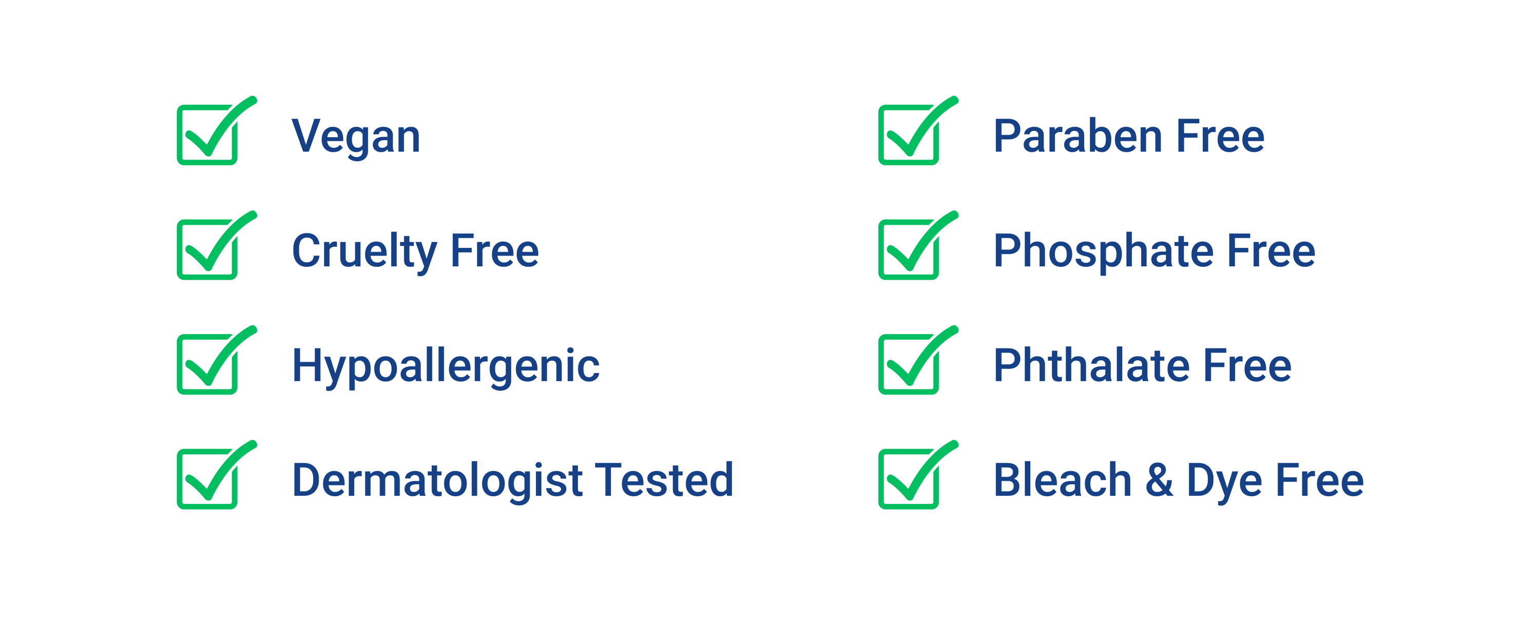Click the Vegan label text
1540x624 pixels.
[x=356, y=138]
